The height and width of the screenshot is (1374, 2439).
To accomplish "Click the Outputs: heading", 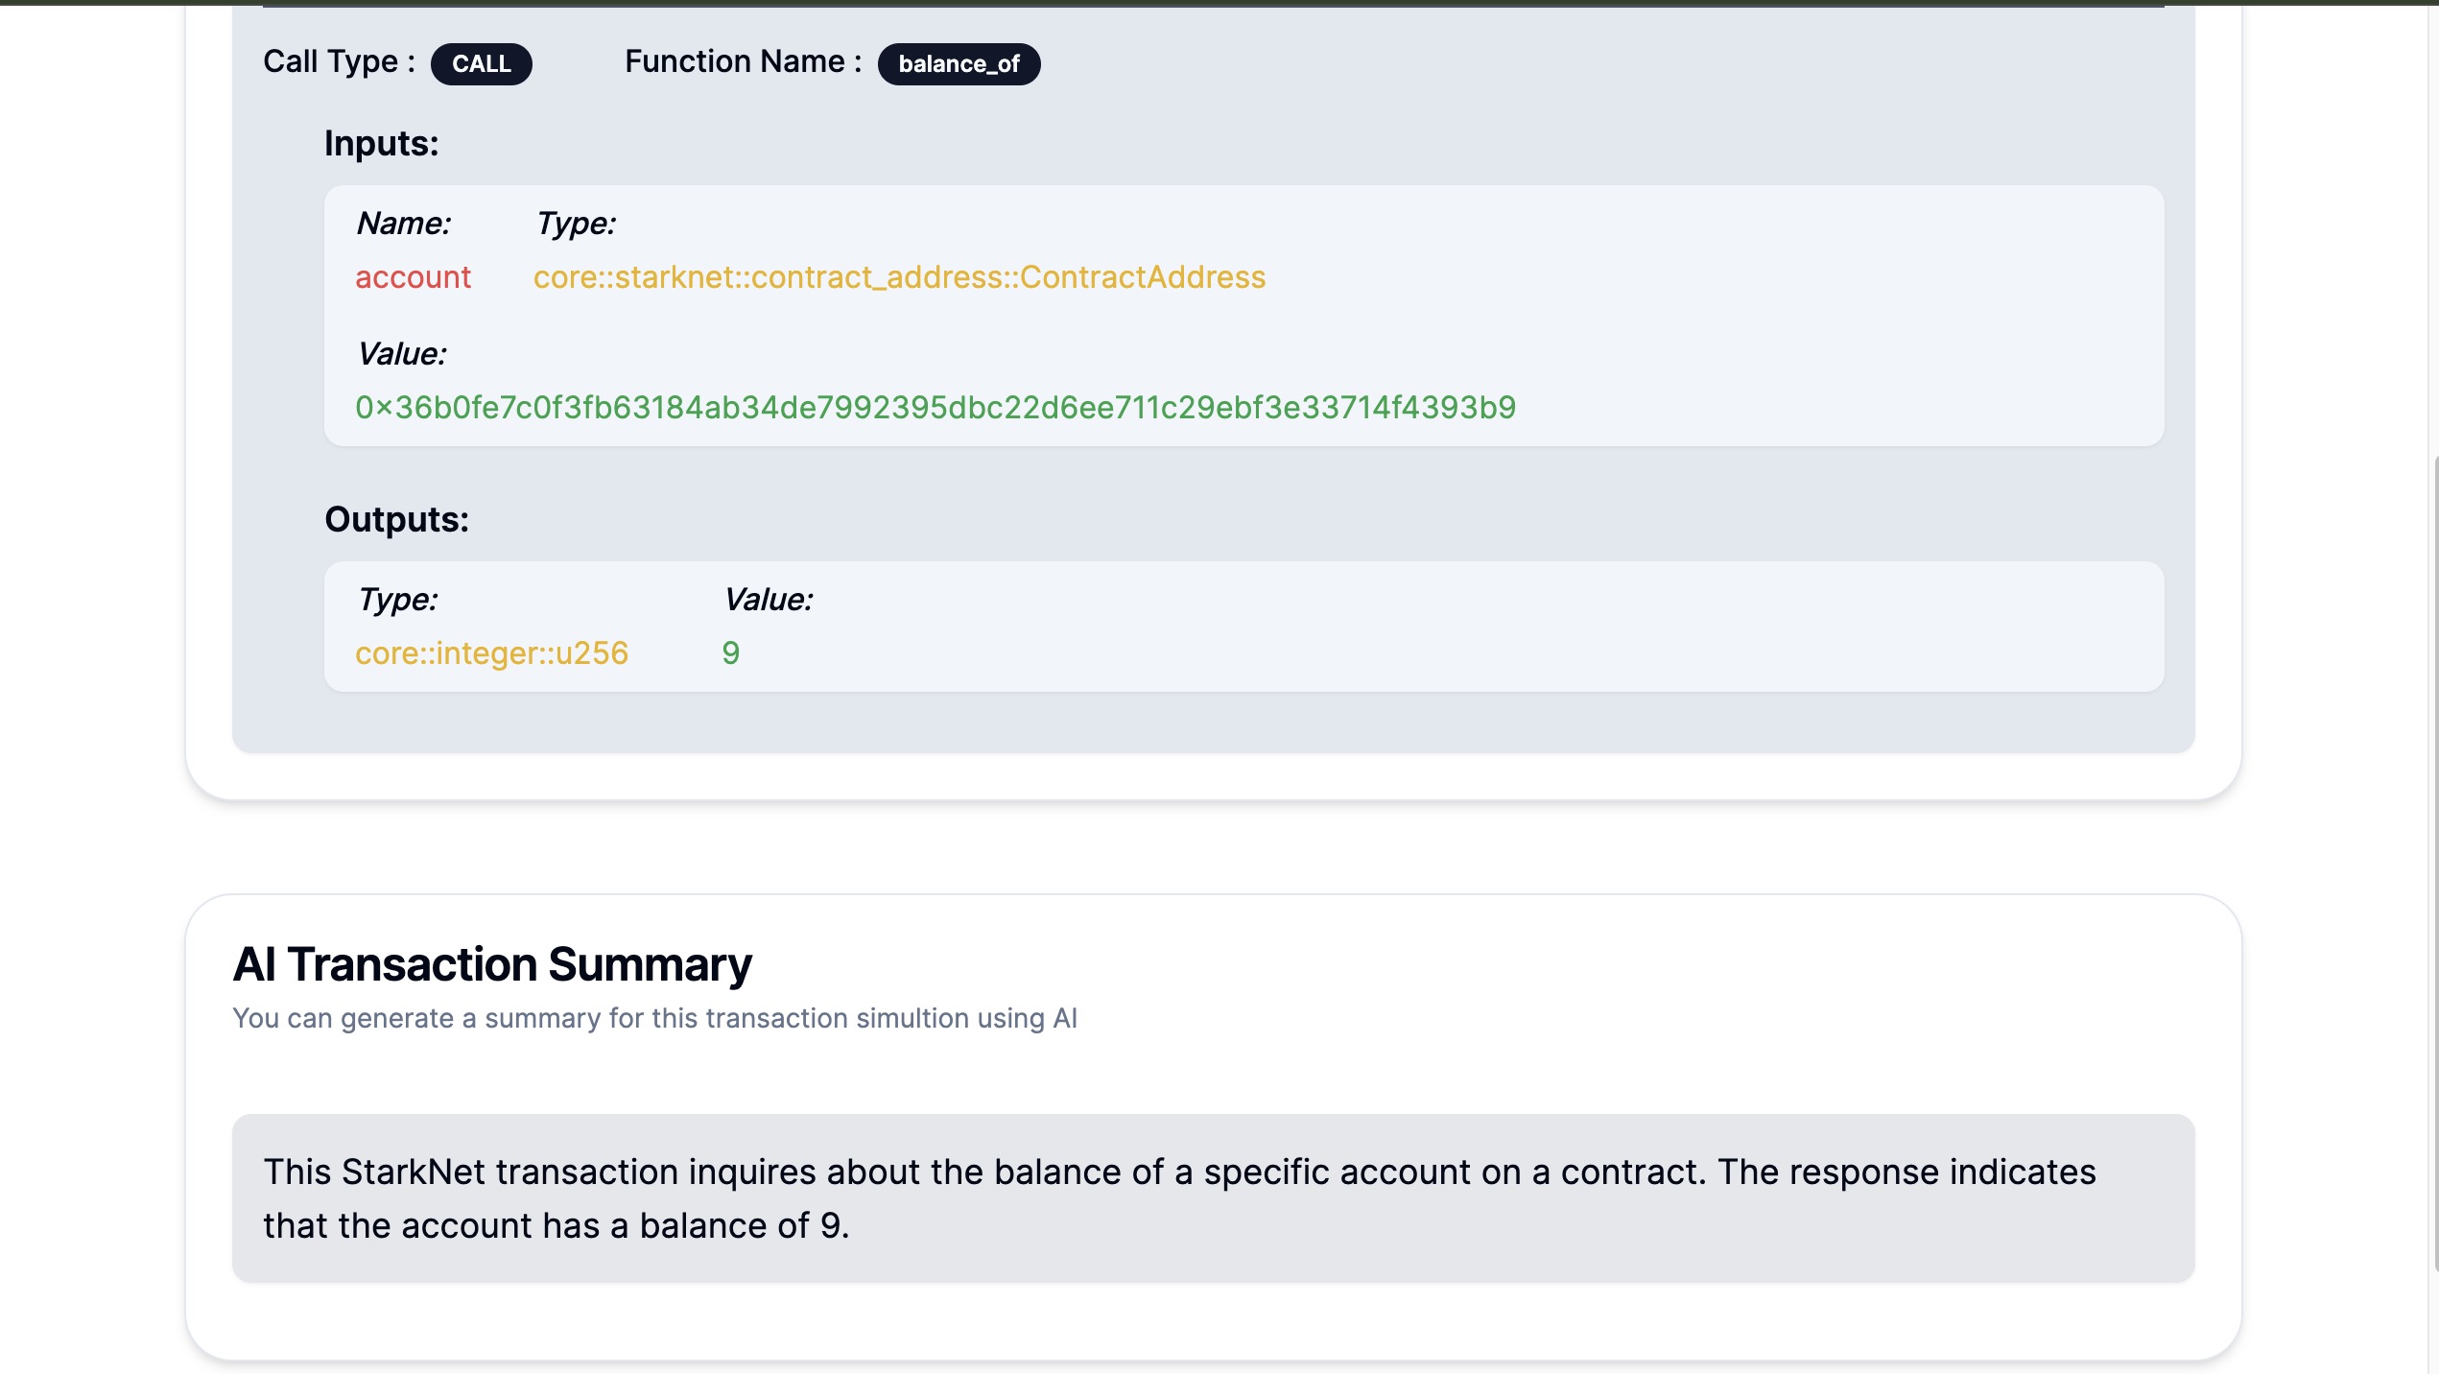I will pos(396,519).
